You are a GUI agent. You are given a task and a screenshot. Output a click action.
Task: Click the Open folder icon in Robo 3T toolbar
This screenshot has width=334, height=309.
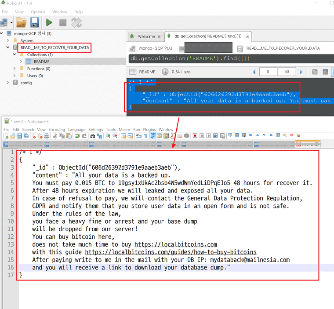point(21,22)
